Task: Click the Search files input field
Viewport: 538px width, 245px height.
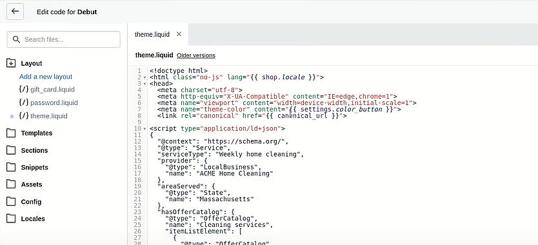Action: pyautogui.click(x=63, y=39)
